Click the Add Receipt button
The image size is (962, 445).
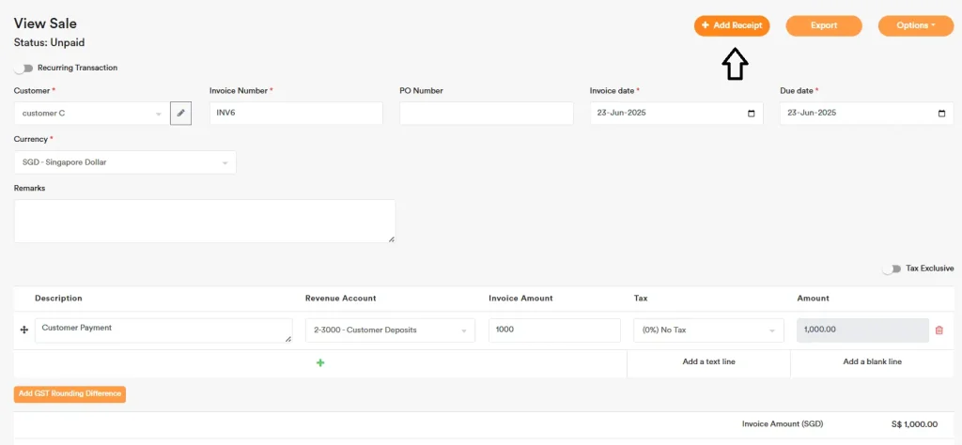pyautogui.click(x=732, y=25)
